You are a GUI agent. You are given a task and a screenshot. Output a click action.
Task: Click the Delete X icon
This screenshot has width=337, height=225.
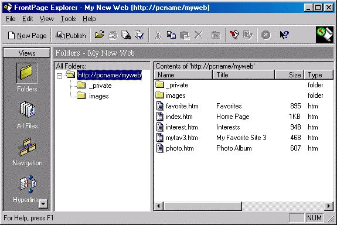[198, 35]
